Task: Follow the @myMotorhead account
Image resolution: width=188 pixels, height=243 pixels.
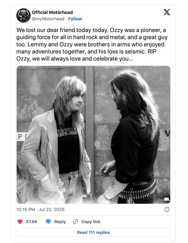Action: coord(75,19)
